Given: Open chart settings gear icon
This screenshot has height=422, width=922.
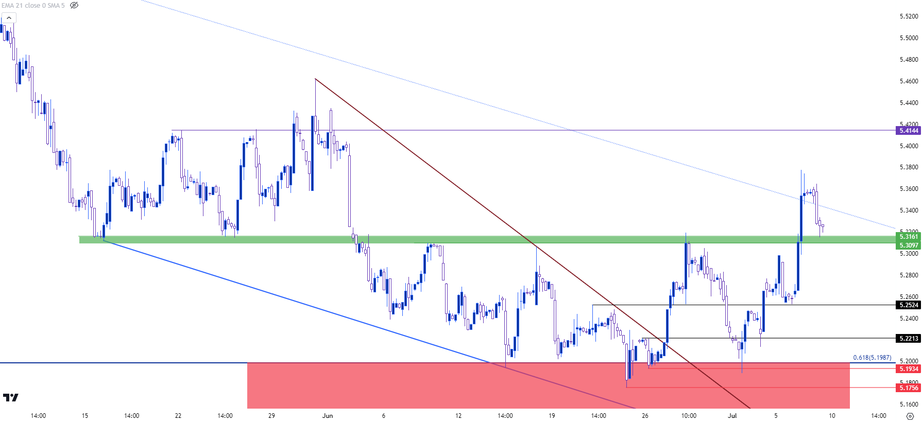Looking at the screenshot, I should click(x=910, y=416).
